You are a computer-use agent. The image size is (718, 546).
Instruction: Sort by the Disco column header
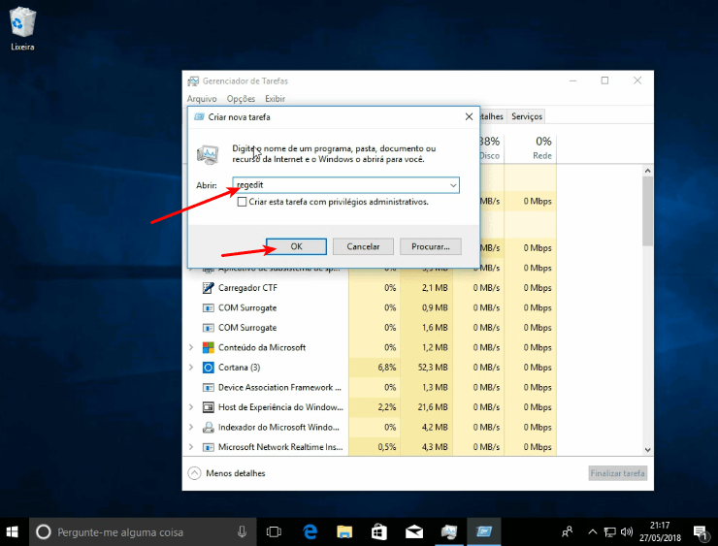[x=490, y=147]
